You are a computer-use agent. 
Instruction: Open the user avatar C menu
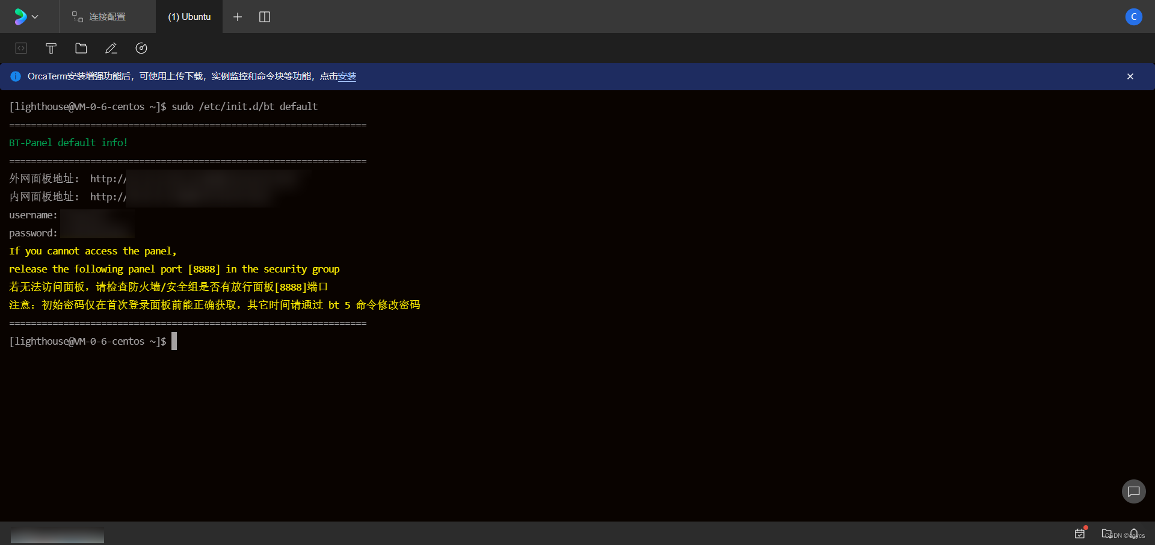point(1133,17)
